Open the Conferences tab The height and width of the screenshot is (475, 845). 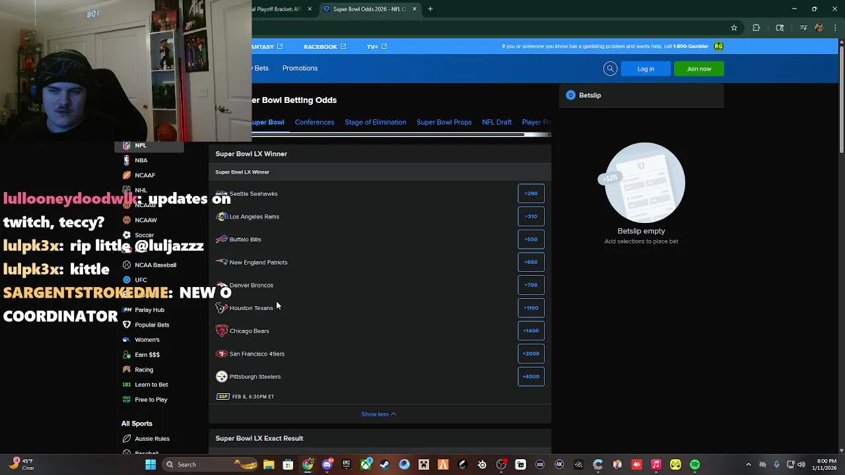tap(314, 122)
